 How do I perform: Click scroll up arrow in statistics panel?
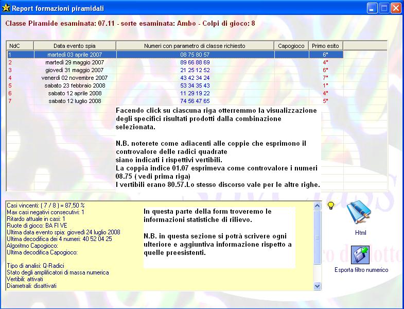(x=317, y=205)
